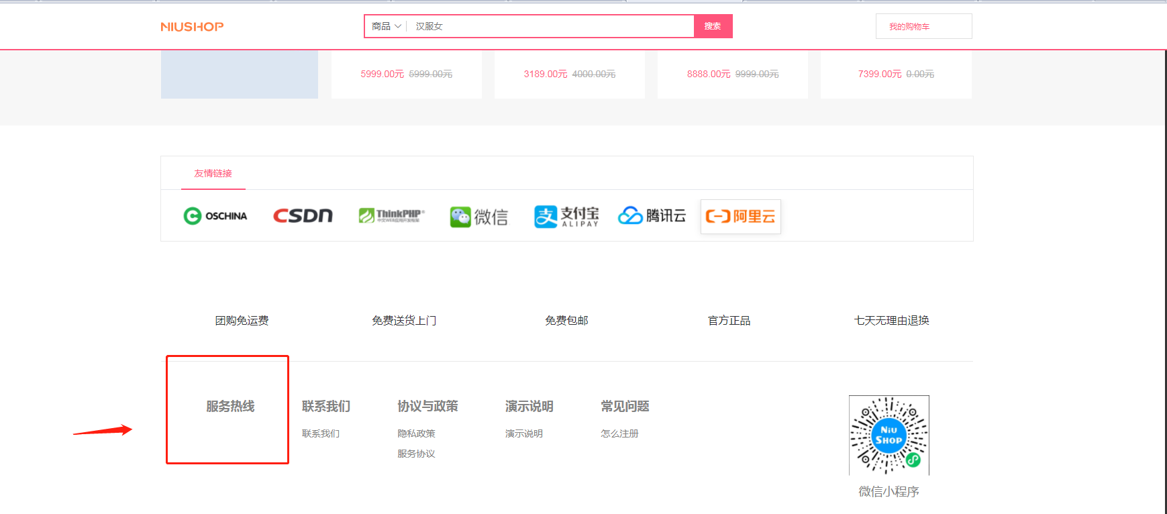1167x514 pixels.
Task: Open the 演示说明 footer link
Action: coord(524,433)
